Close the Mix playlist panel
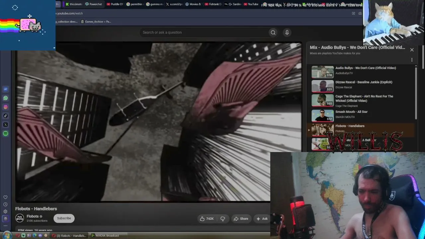 pyautogui.click(x=412, y=50)
